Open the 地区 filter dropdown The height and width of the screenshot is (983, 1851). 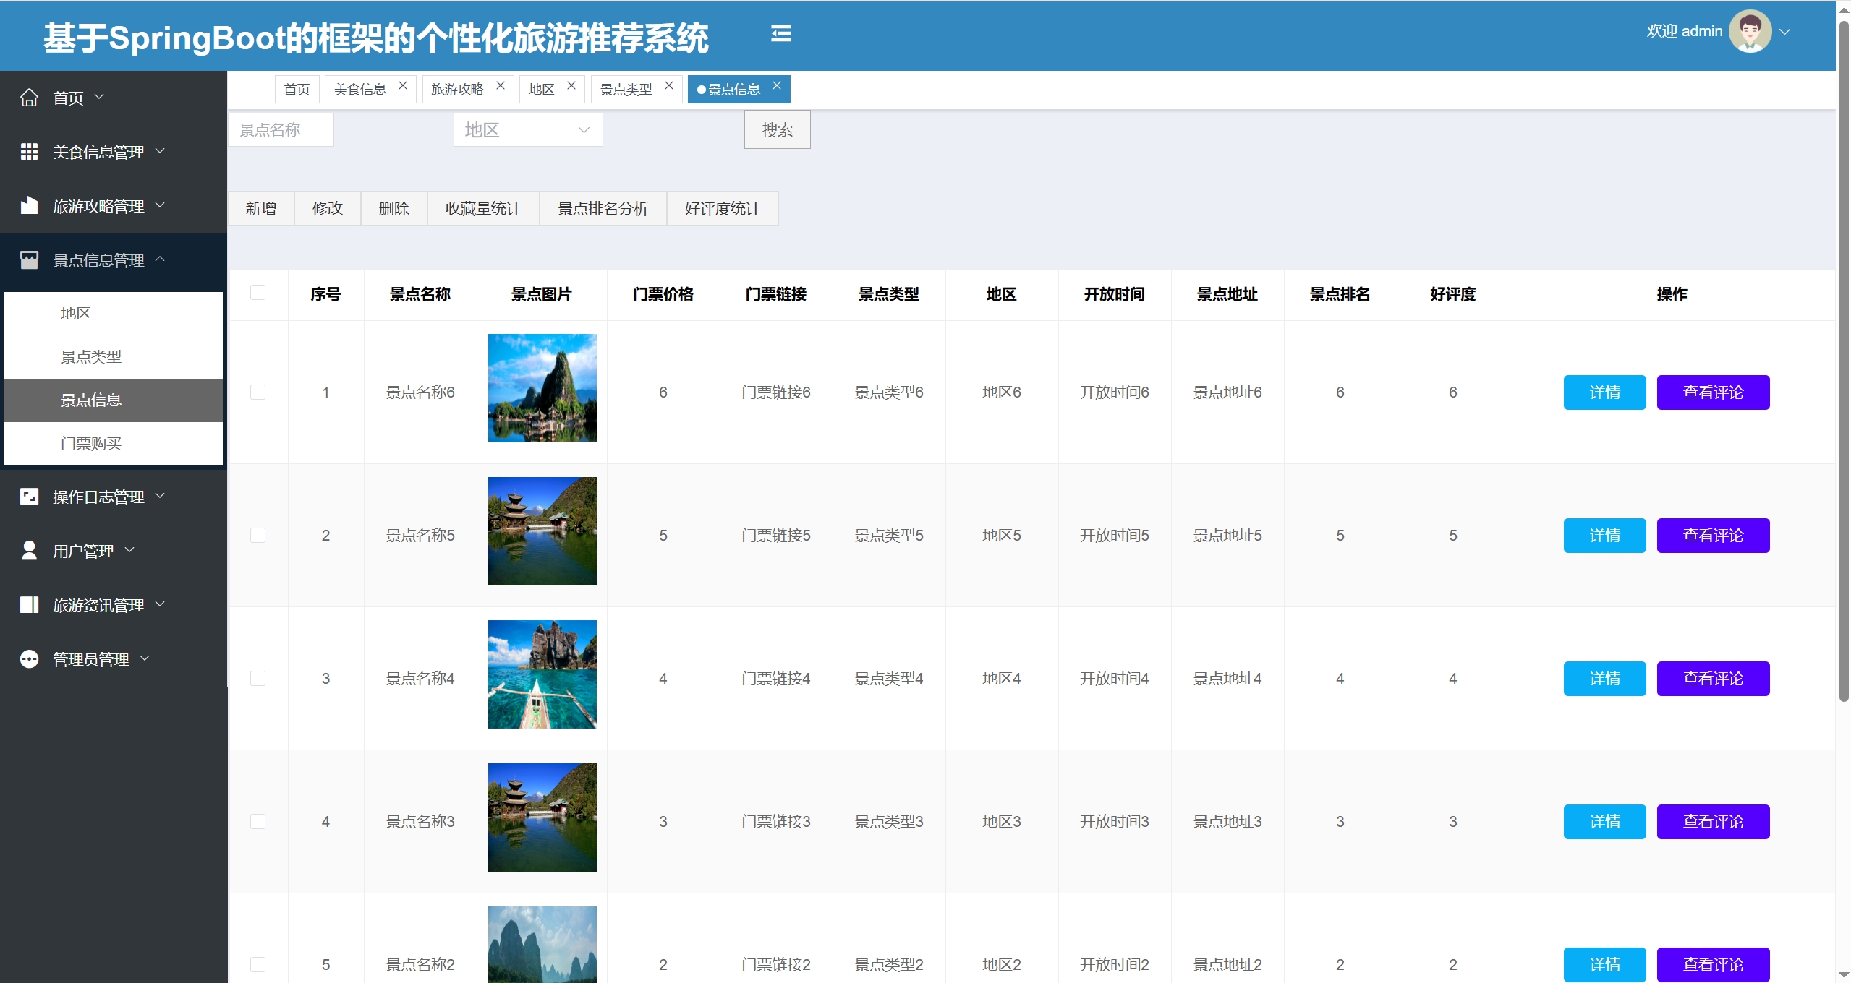pyautogui.click(x=528, y=130)
